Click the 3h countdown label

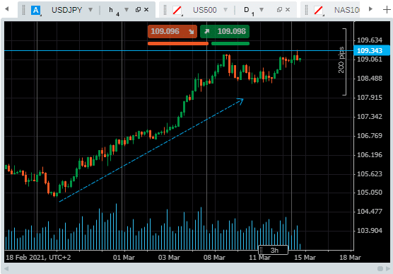pos(274,250)
